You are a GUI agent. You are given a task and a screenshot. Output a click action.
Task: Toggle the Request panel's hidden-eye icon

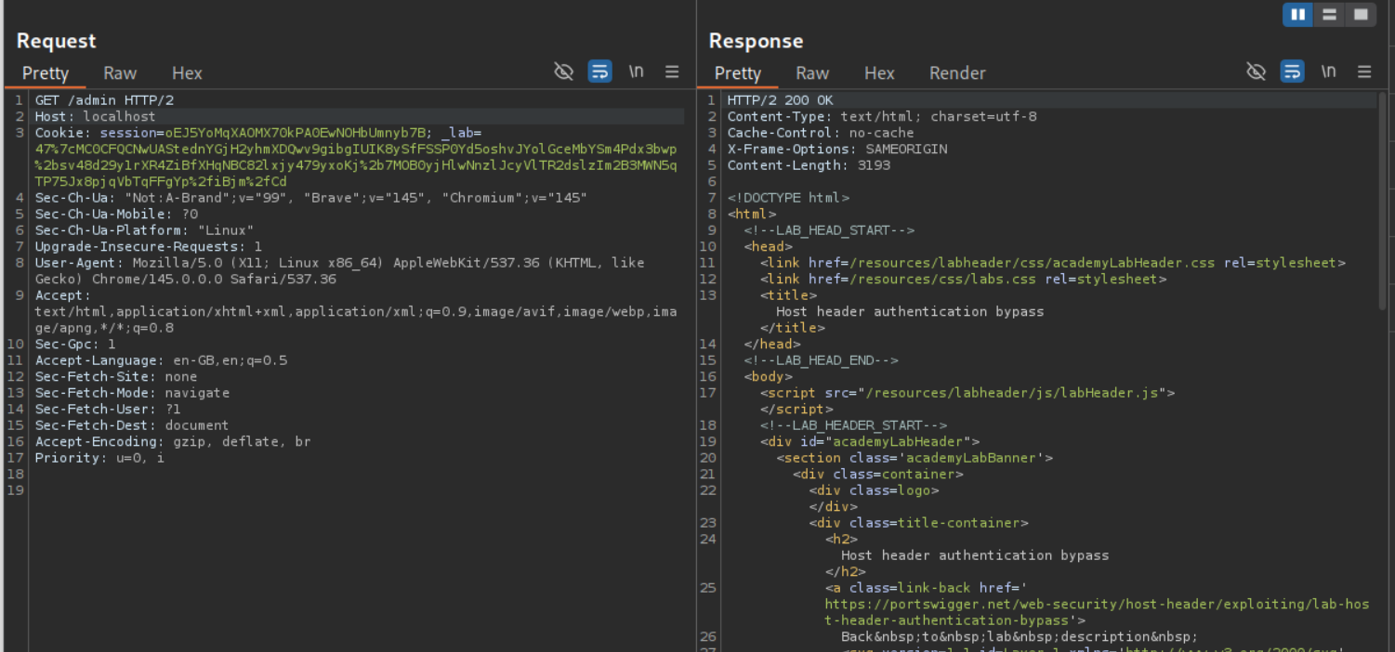[x=563, y=72]
